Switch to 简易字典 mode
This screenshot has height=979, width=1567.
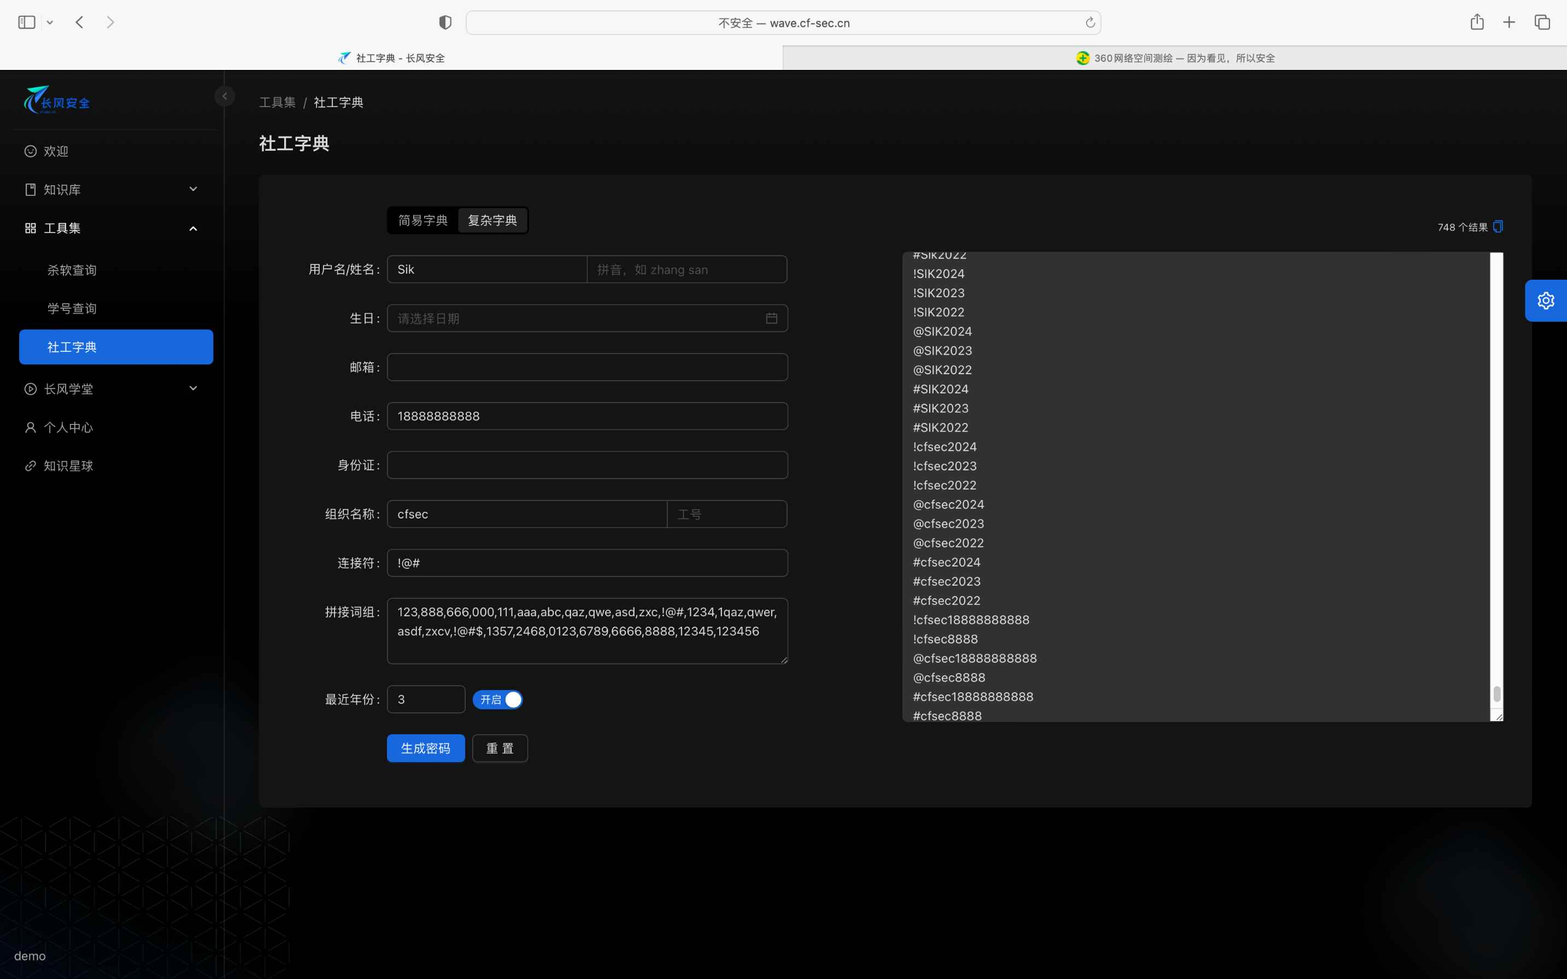coord(422,220)
